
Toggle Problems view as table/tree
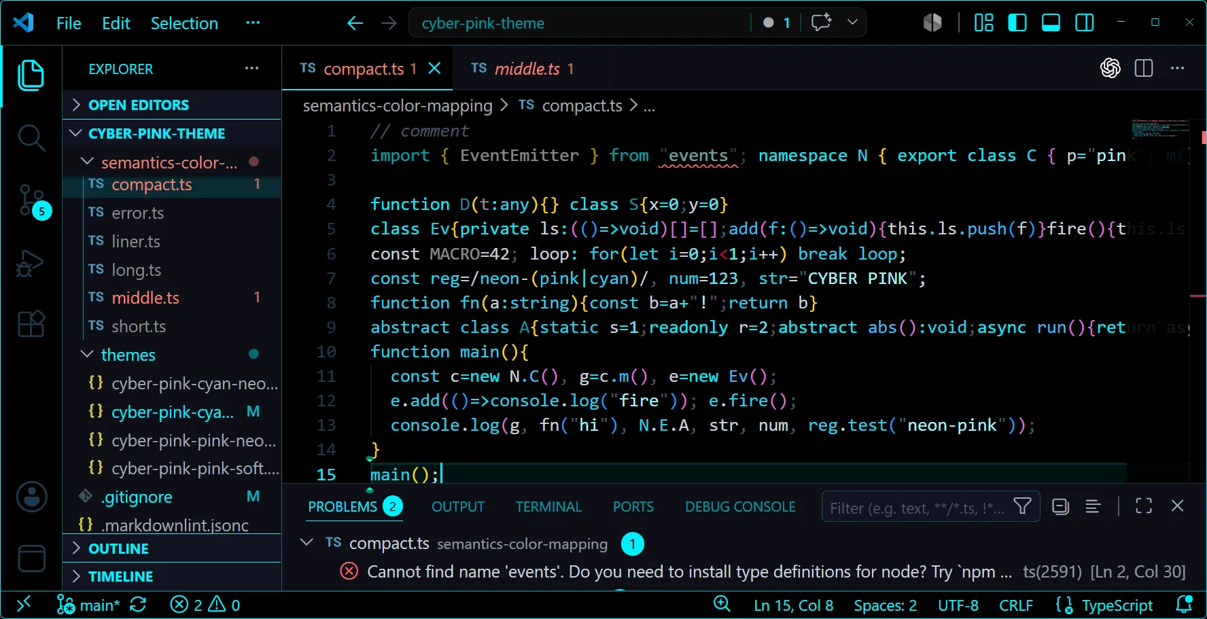pyautogui.click(x=1094, y=506)
